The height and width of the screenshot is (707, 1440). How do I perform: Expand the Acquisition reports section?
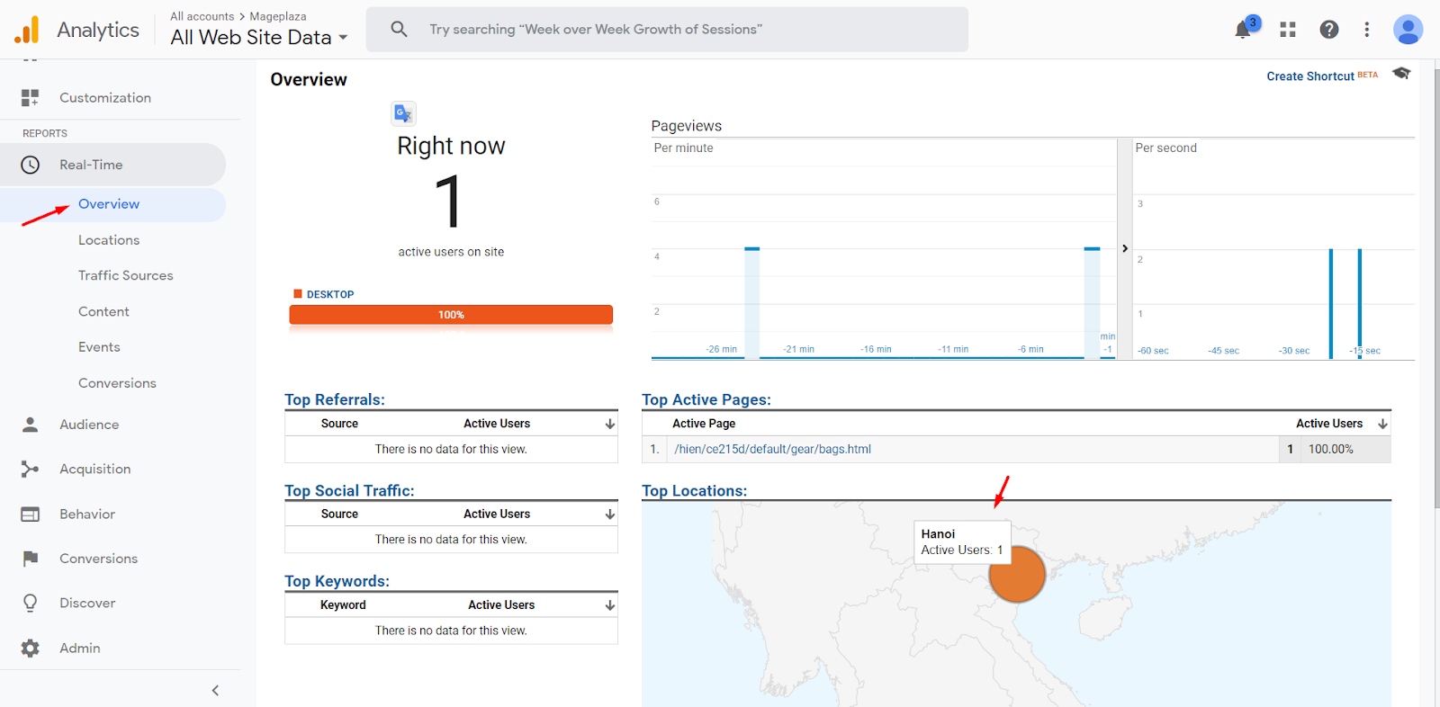pyautogui.click(x=94, y=469)
